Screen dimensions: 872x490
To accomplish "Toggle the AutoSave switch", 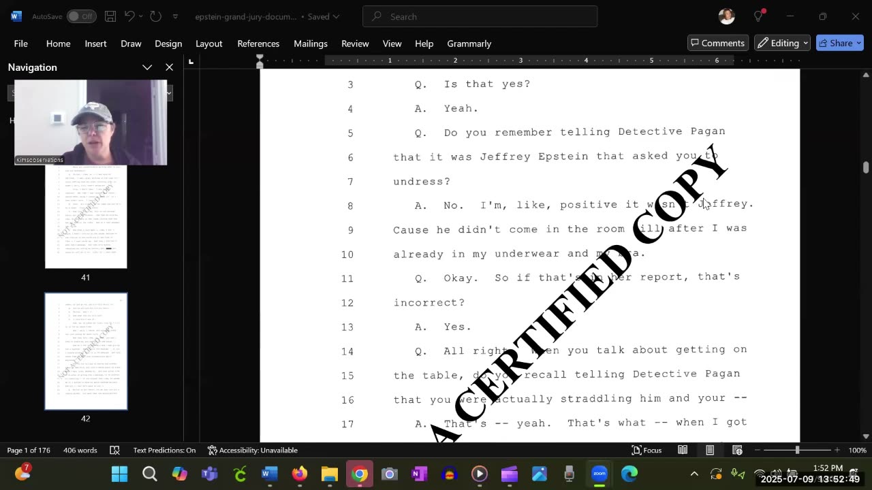I will click(81, 16).
